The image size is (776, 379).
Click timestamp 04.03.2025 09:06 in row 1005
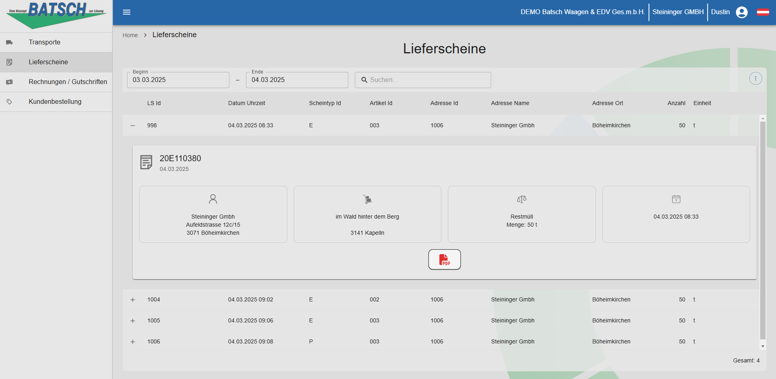click(250, 321)
